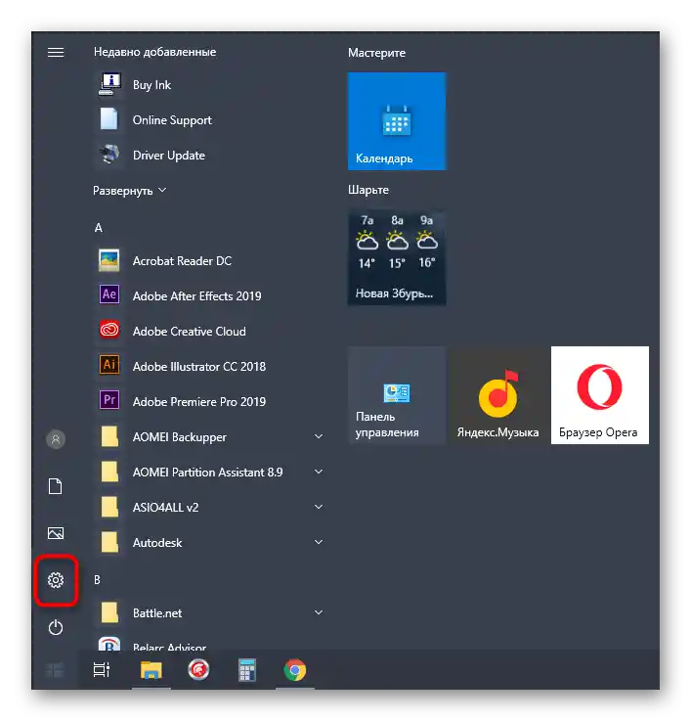Open Buy Ink app icon
The image size is (691, 721).
109,84
